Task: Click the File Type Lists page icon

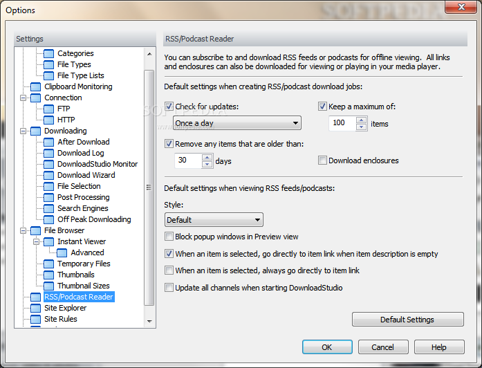Action: [x=48, y=75]
